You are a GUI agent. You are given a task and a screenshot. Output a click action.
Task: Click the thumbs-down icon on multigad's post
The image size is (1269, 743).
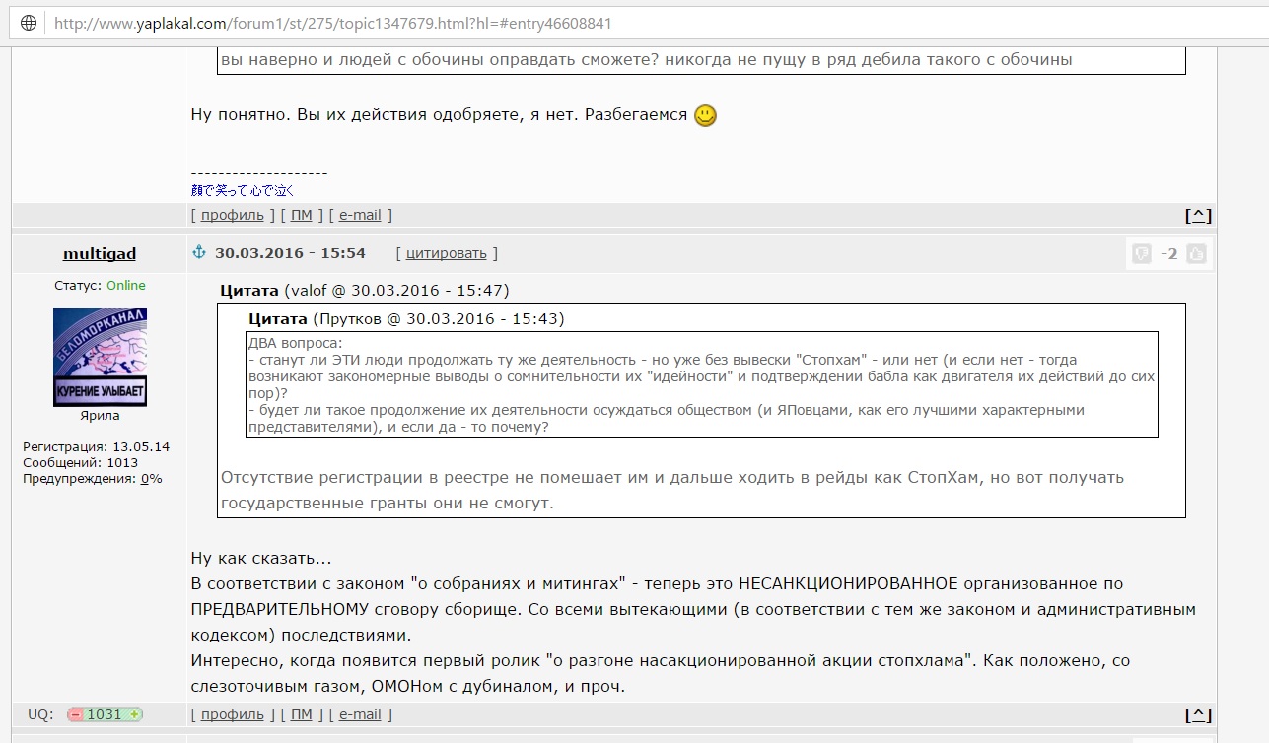click(x=1141, y=254)
